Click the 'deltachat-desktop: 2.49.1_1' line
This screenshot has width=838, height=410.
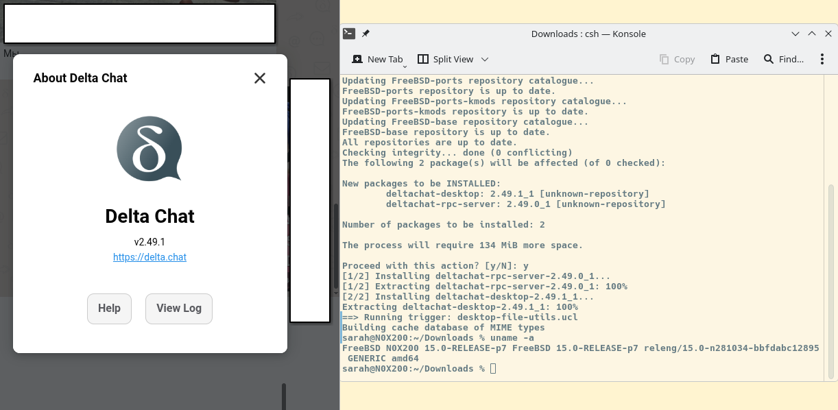(518, 194)
